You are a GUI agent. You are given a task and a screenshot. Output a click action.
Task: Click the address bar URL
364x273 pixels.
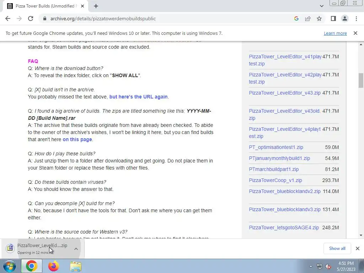[103, 18]
